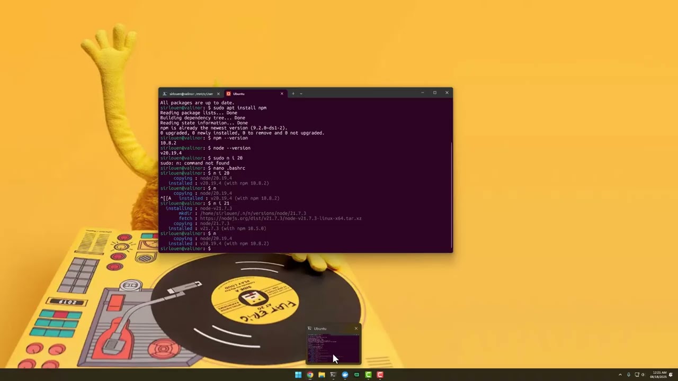
Task: Click the terminal vertical scrollbar
Action: point(451,196)
